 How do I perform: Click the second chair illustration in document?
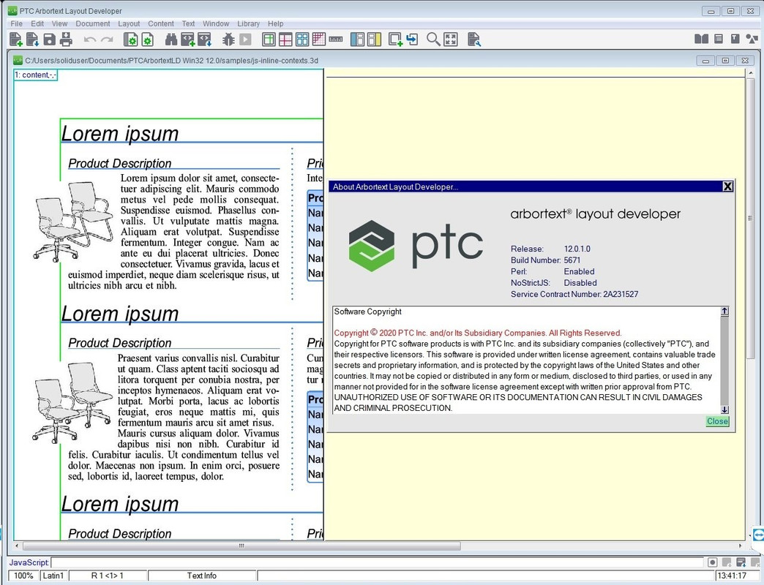73,403
